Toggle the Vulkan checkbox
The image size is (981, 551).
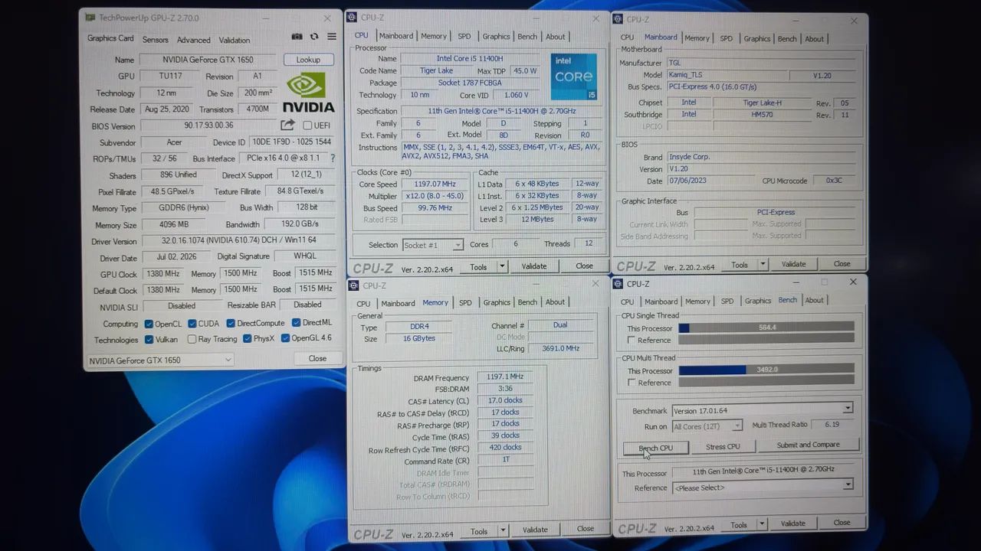click(149, 339)
